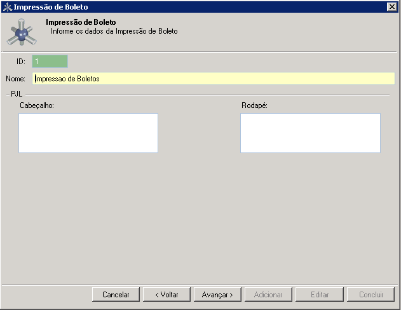Click the Cabeçalho label

point(37,105)
